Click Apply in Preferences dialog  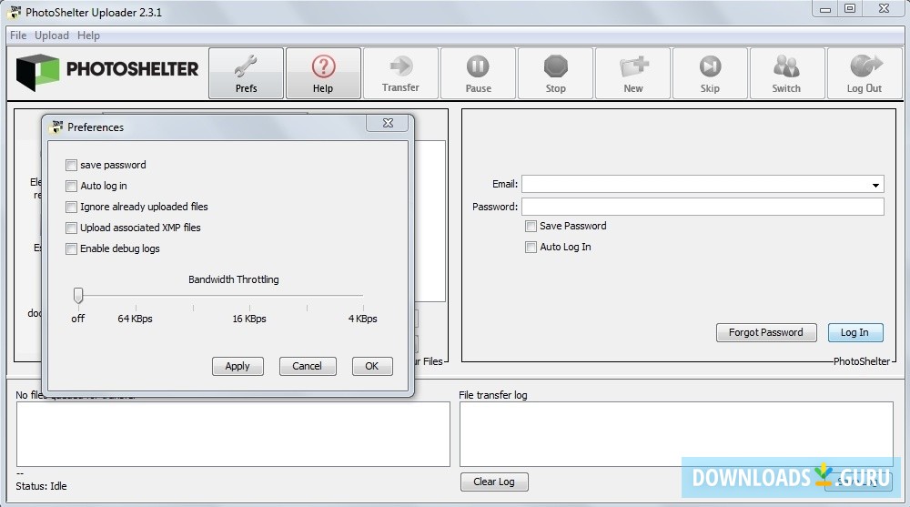[x=238, y=366]
